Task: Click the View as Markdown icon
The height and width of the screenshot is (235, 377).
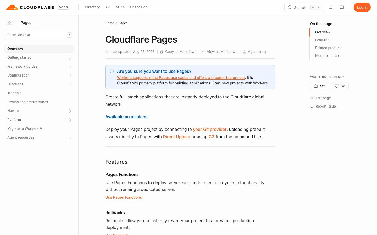Action: [203, 52]
